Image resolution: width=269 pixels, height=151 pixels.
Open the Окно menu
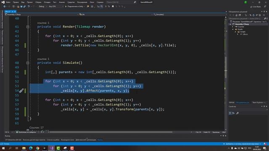coord(92,2)
